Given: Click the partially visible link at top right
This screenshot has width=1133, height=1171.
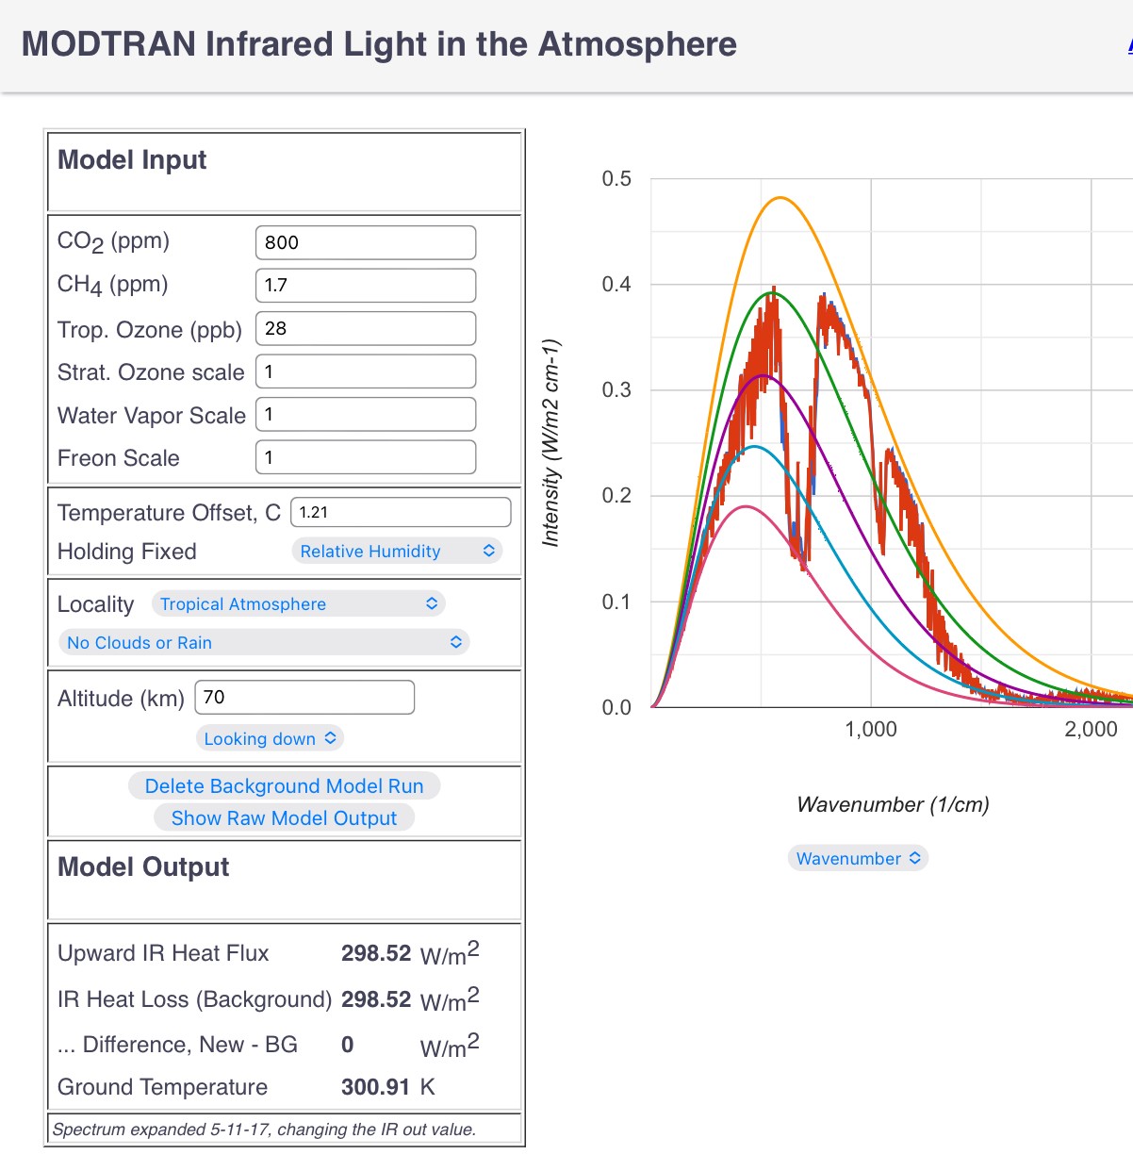Looking at the screenshot, I should click(1129, 44).
